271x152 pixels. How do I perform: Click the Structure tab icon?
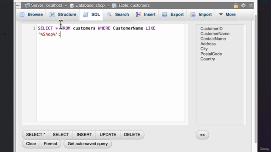(52, 14)
